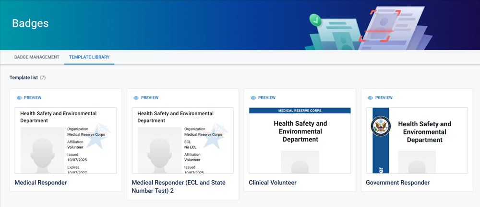Select the Clinical Volunteer badge thumbnail

pyautogui.click(x=300, y=141)
